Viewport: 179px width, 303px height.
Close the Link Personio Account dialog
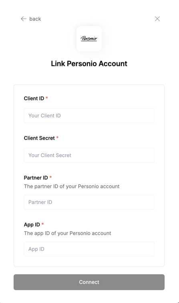pyautogui.click(x=157, y=19)
